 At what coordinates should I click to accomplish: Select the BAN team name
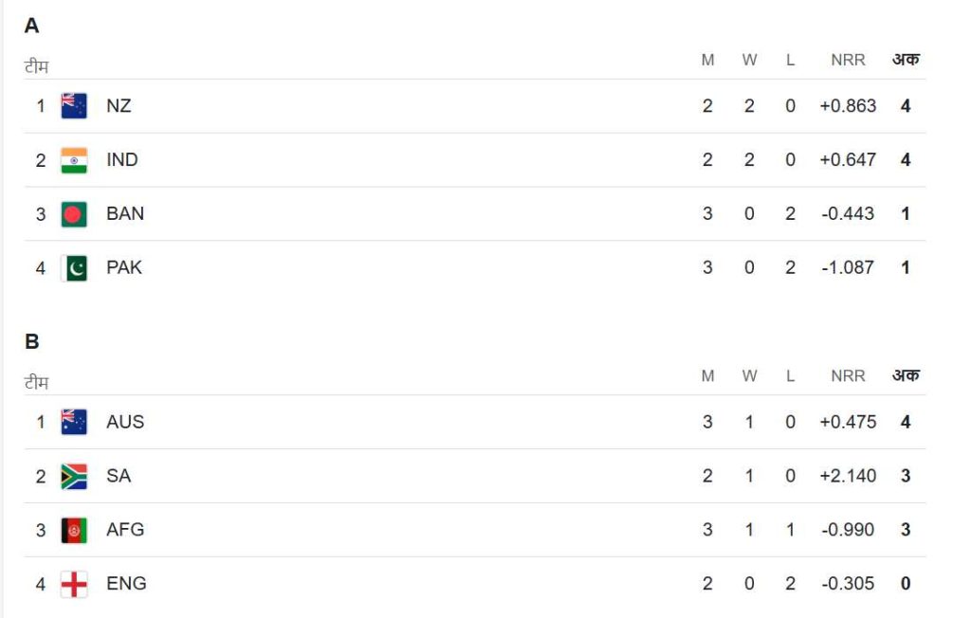coord(125,214)
